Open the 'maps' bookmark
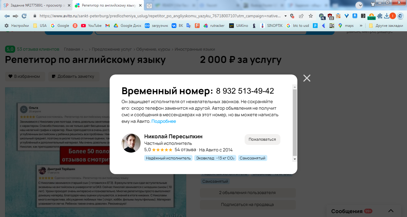The image size is (407, 217). [x=346, y=26]
